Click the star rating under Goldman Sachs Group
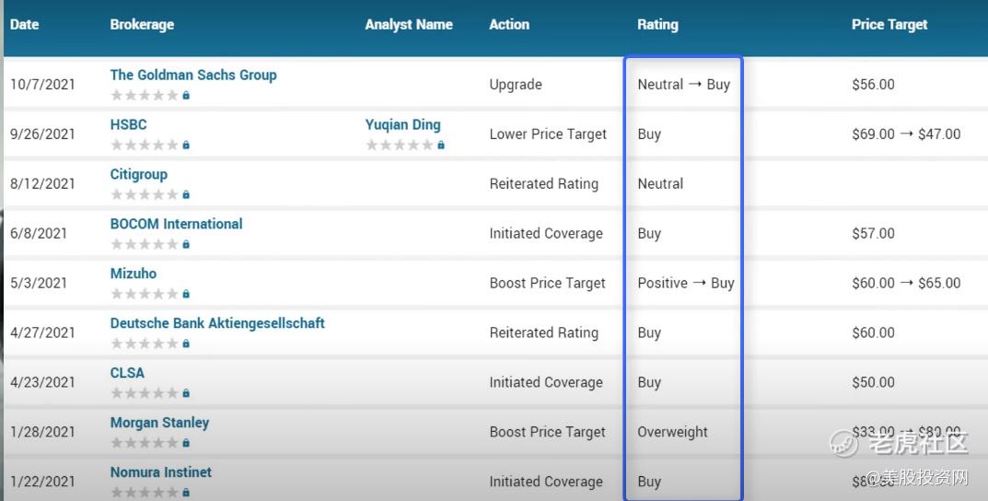 [145, 95]
